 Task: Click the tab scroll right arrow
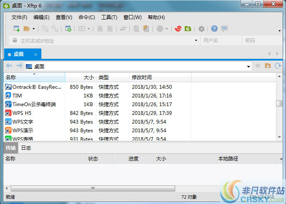point(277,54)
